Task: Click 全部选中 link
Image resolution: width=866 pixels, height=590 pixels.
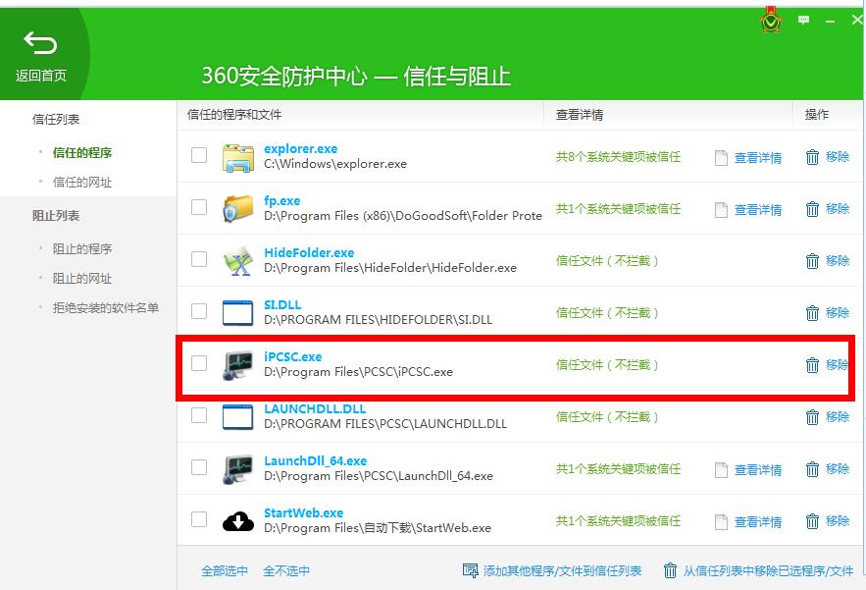Action: 225,570
